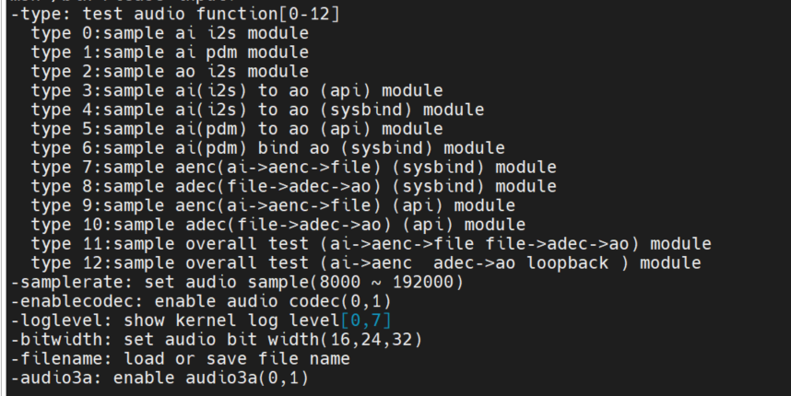Click the type 7 aenc sysbind line

point(293,168)
